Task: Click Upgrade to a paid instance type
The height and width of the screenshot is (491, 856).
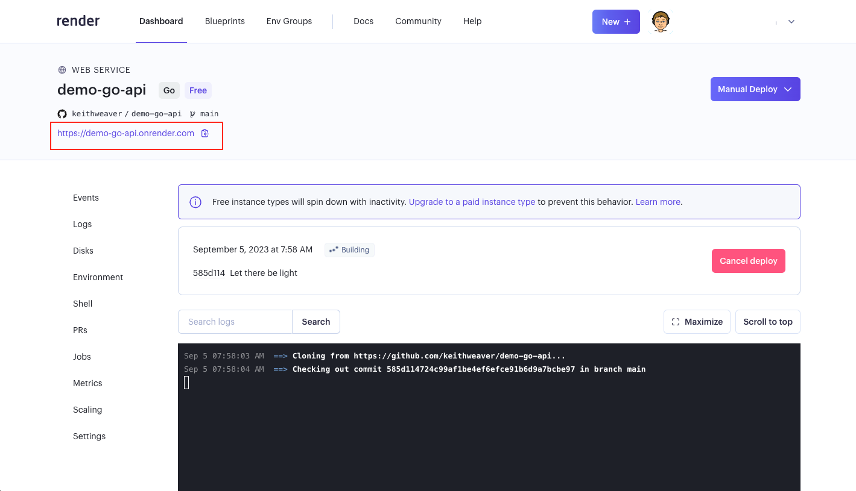Action: tap(472, 202)
